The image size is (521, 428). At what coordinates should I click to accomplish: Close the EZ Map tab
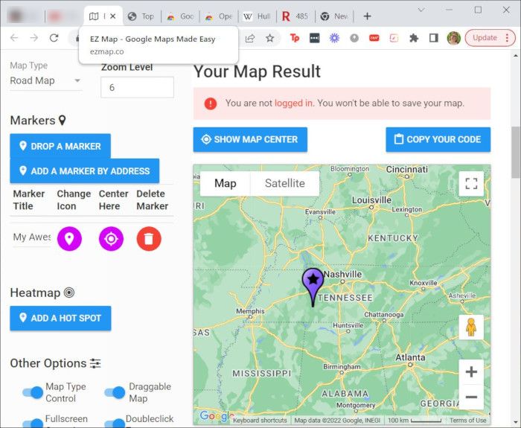tap(113, 16)
